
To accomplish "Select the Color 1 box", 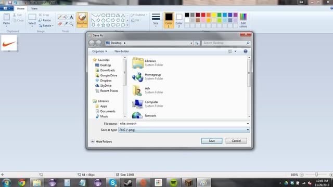I will pos(169,20).
